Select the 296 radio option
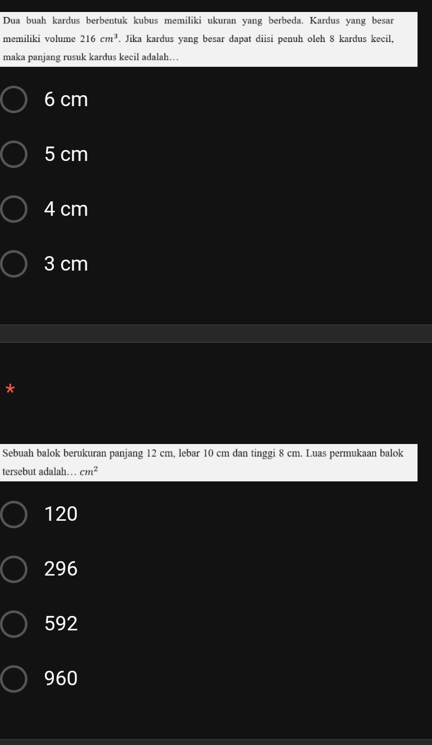432x745 pixels. [x=13, y=569]
